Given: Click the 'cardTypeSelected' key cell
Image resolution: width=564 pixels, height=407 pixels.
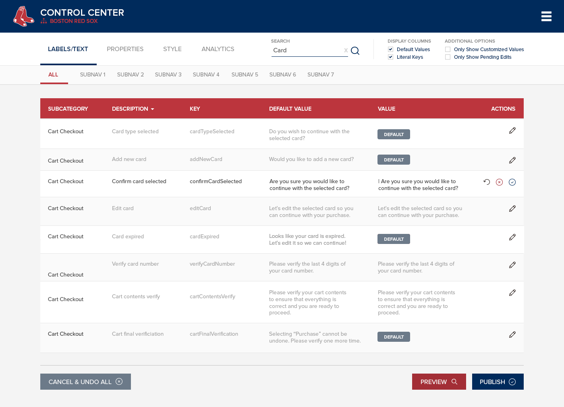Looking at the screenshot, I should pos(212,131).
